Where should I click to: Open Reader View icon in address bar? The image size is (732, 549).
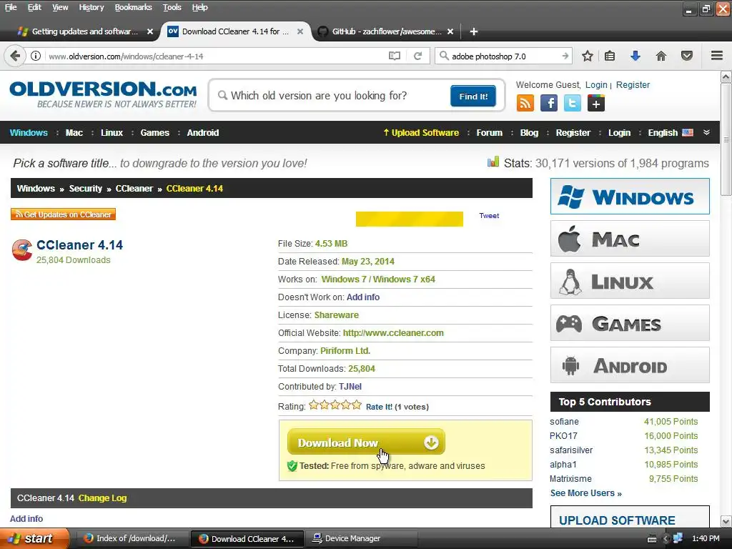[x=395, y=56]
